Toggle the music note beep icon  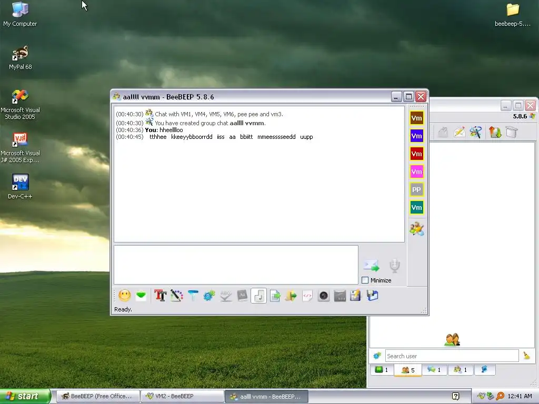[258, 296]
